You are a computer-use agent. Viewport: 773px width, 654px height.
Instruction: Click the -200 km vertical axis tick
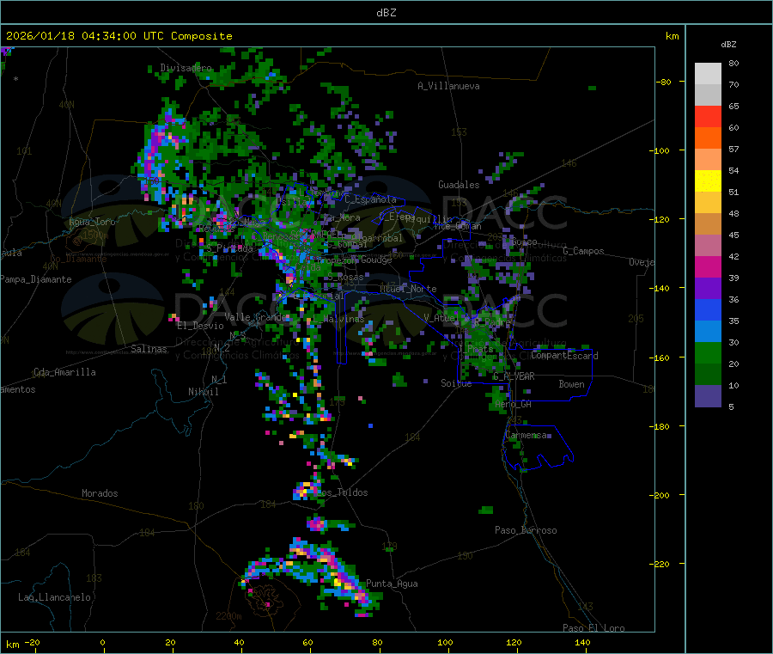(x=660, y=495)
